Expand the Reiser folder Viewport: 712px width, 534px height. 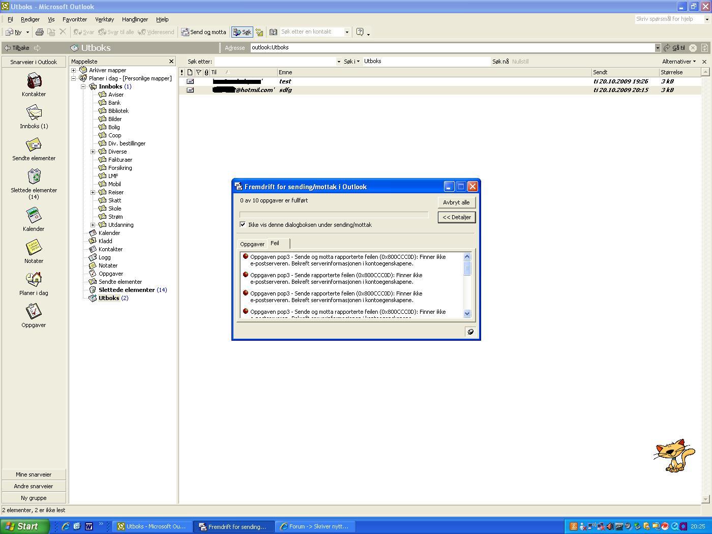pos(93,192)
